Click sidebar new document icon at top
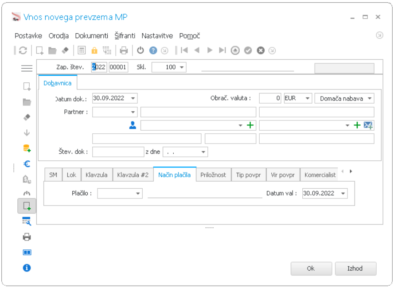This screenshot has width=394, height=287. click(x=27, y=86)
